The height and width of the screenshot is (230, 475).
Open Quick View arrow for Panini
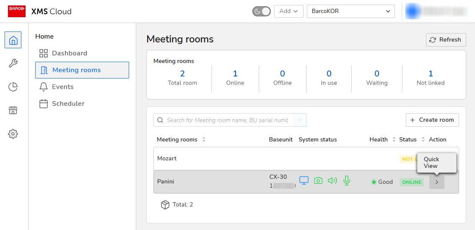[x=436, y=182]
